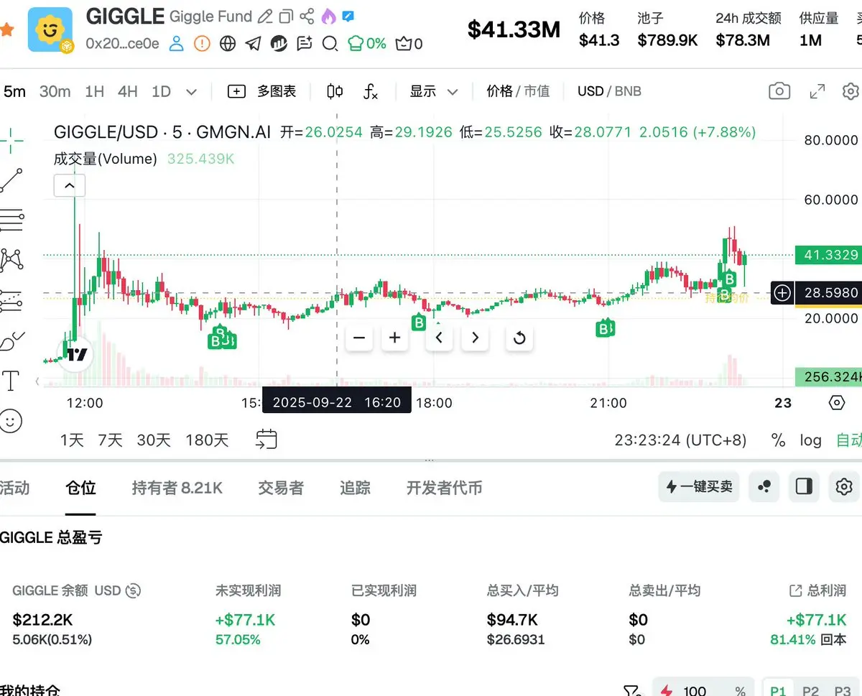862x696 pixels.
Task: Click the green chef-hat 0% icon
Action: coord(366,45)
